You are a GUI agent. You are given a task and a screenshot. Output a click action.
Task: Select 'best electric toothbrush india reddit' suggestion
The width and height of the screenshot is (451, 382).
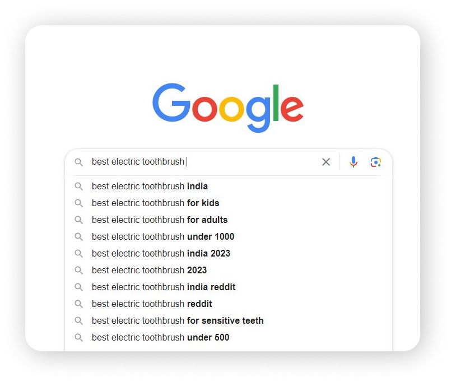(x=229, y=287)
